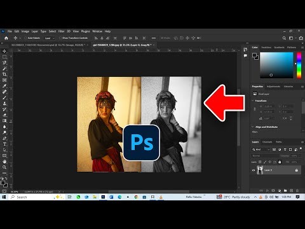Click foreground color swatch in toolbox

click(x=3, y=183)
